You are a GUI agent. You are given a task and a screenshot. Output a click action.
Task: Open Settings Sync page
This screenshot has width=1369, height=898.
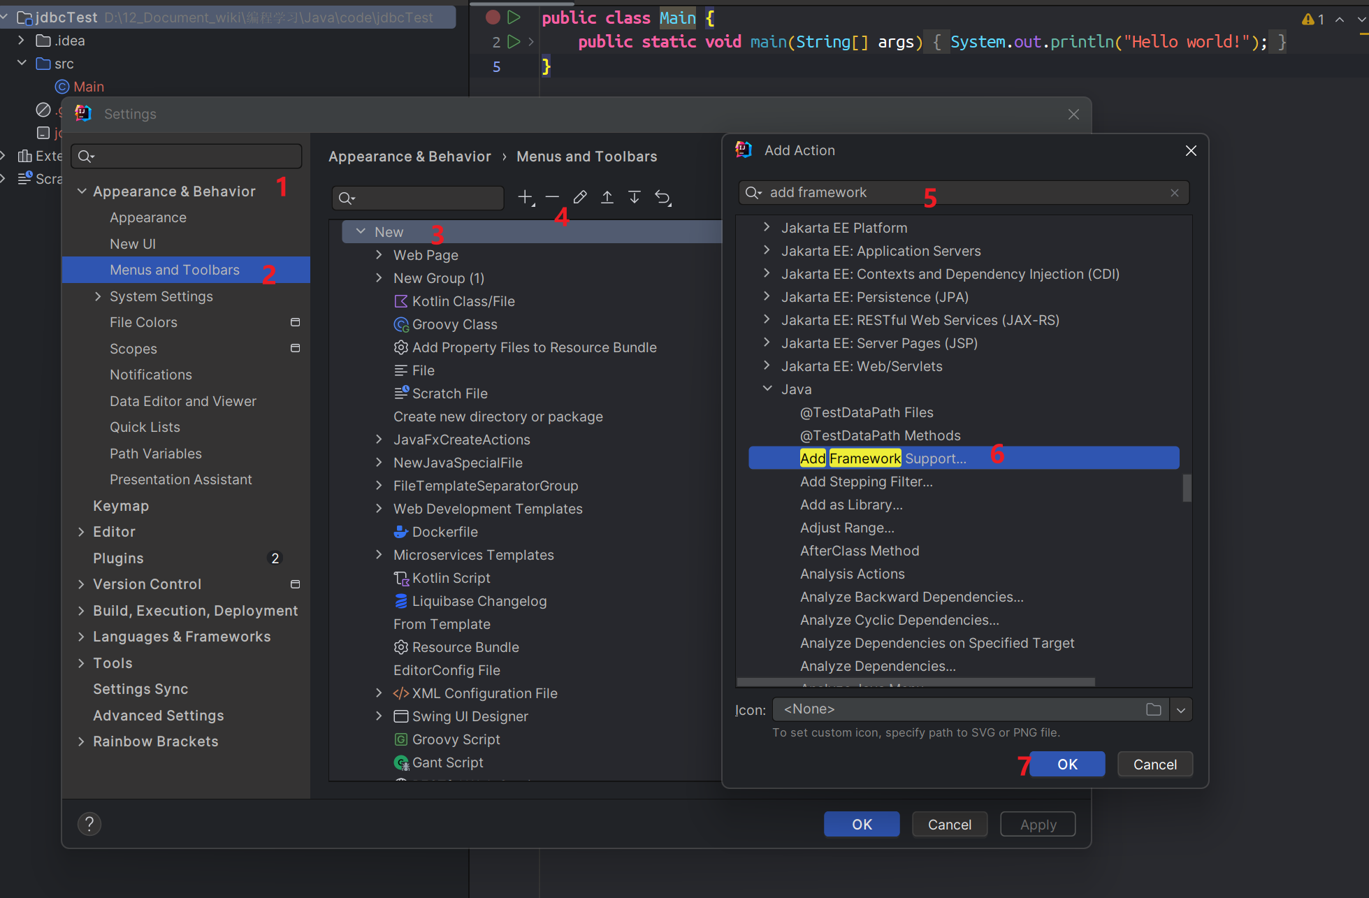[x=140, y=689]
